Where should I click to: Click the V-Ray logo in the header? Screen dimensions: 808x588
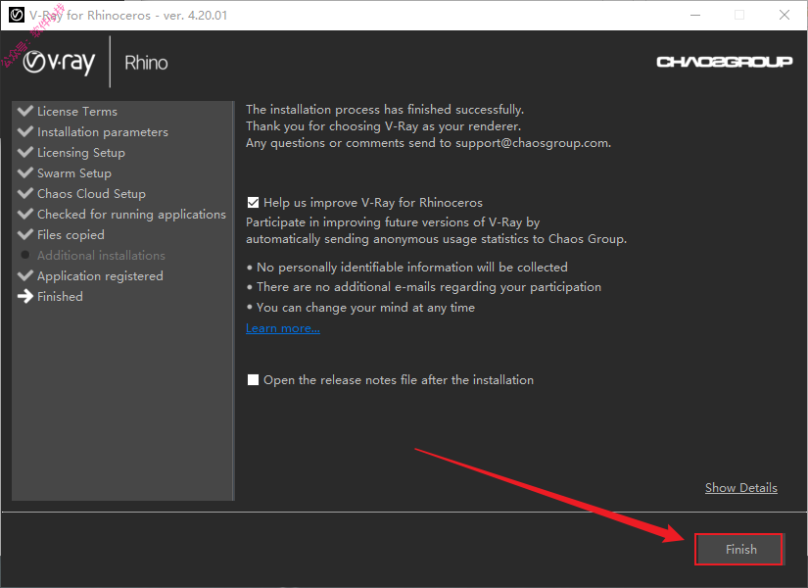(x=60, y=63)
